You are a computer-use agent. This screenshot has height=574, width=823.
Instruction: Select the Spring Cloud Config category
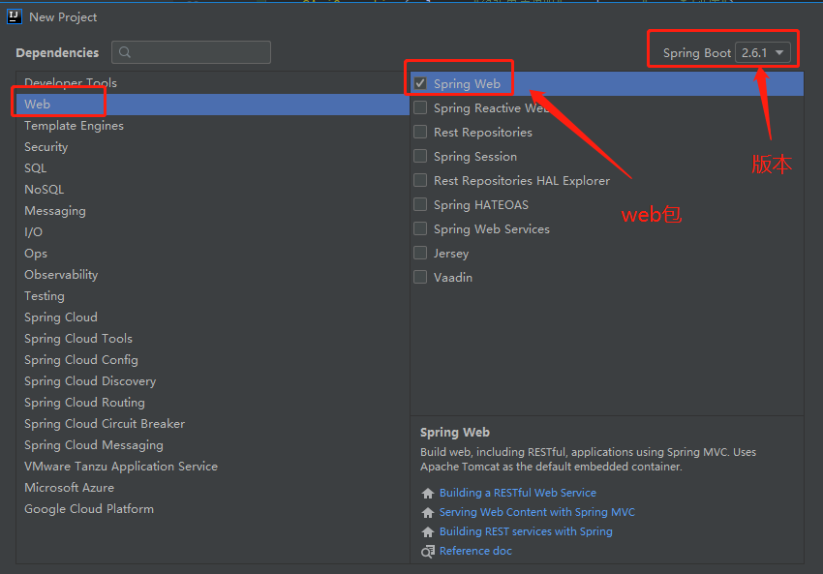pyautogui.click(x=213, y=360)
